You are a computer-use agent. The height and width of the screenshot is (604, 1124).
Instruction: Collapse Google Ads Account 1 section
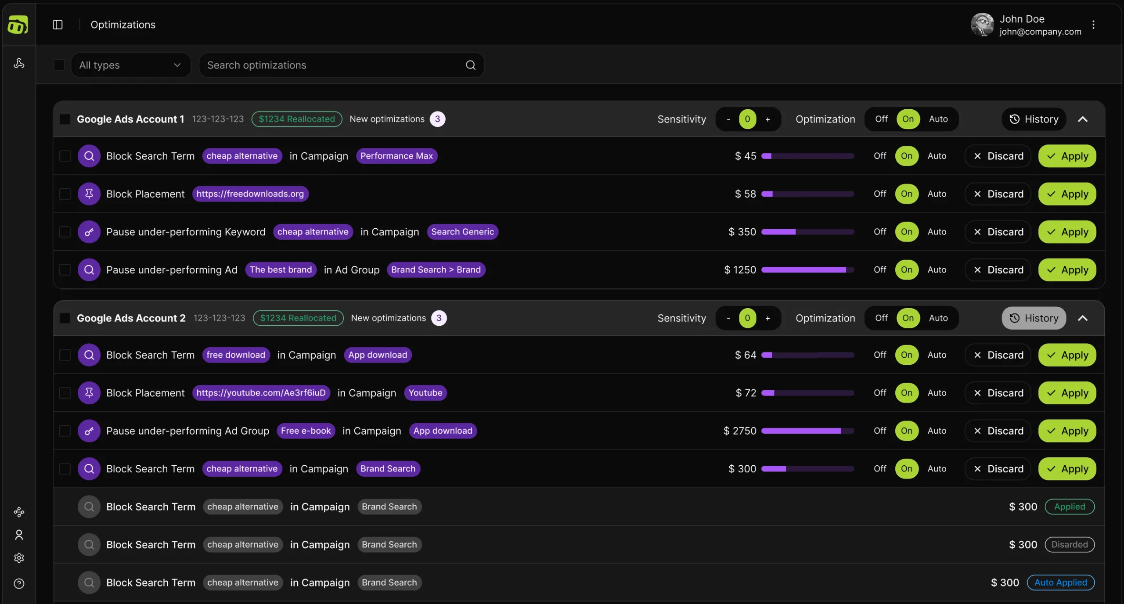click(x=1083, y=119)
